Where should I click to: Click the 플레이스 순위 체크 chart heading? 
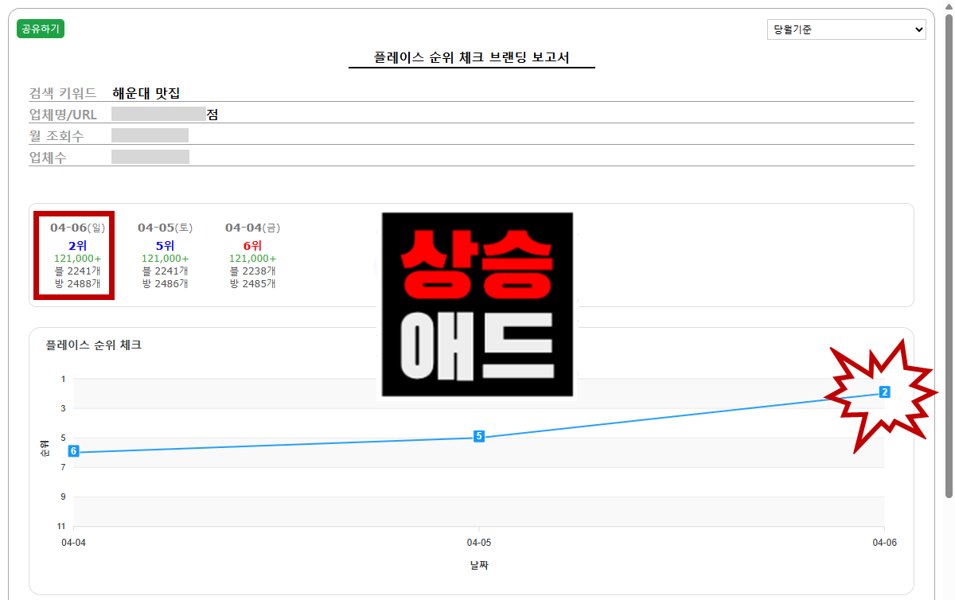tap(93, 345)
